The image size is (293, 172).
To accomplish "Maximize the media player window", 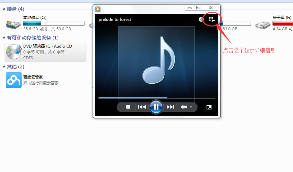I will (x=198, y=7).
